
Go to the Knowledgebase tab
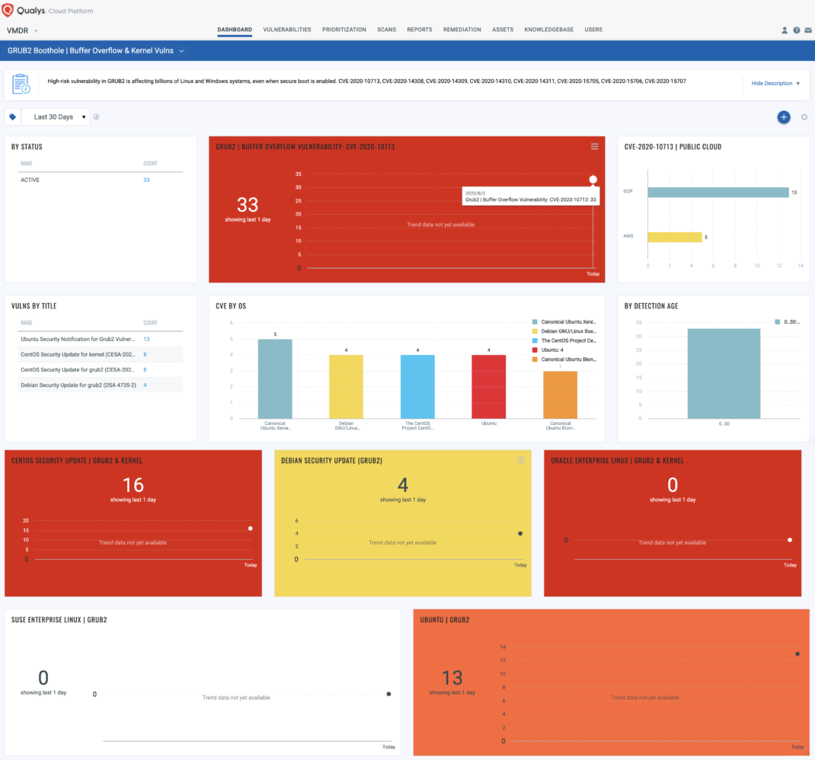[548, 30]
